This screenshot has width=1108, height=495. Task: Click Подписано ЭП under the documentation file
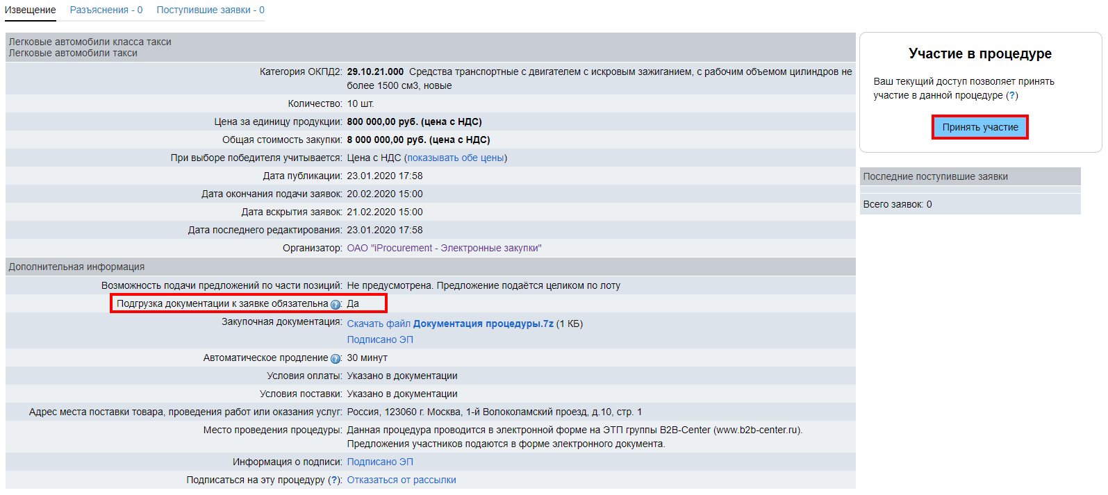pyautogui.click(x=380, y=340)
